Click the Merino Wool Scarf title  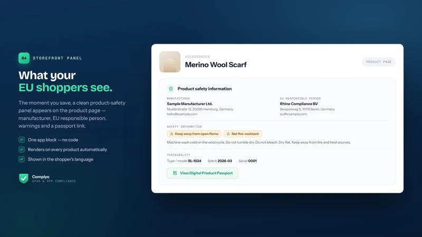click(x=216, y=65)
